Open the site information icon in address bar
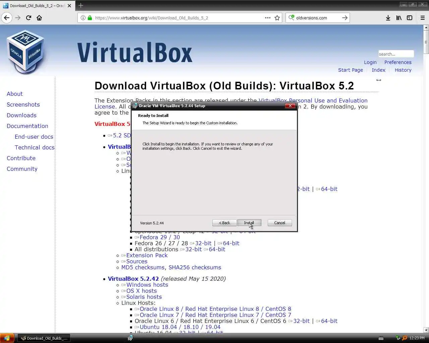The height and width of the screenshot is (343, 429). [x=83, y=18]
